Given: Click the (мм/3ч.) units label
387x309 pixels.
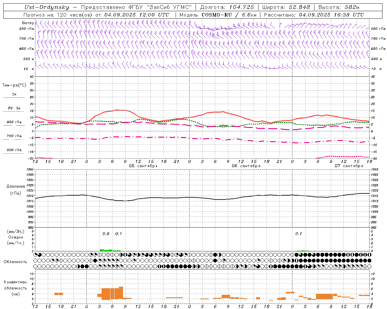Looking at the screenshot, I should tap(15, 231).
